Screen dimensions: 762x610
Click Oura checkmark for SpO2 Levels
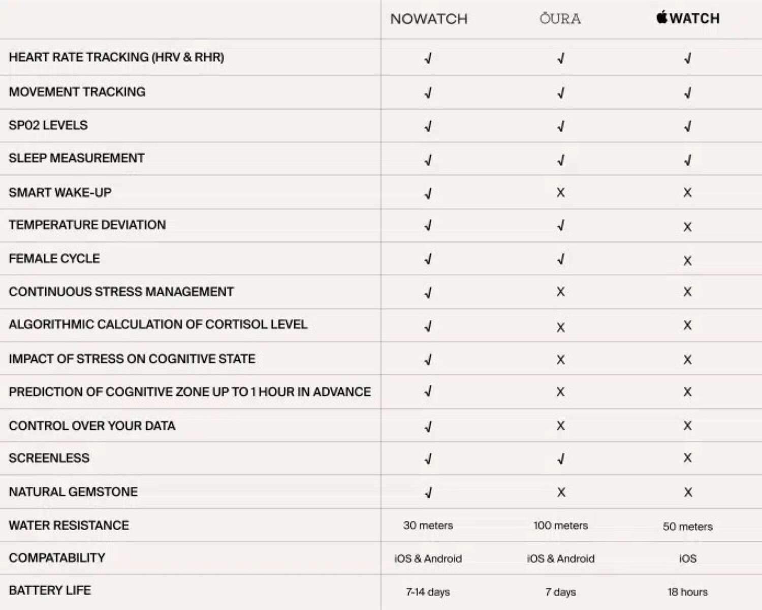click(x=560, y=127)
